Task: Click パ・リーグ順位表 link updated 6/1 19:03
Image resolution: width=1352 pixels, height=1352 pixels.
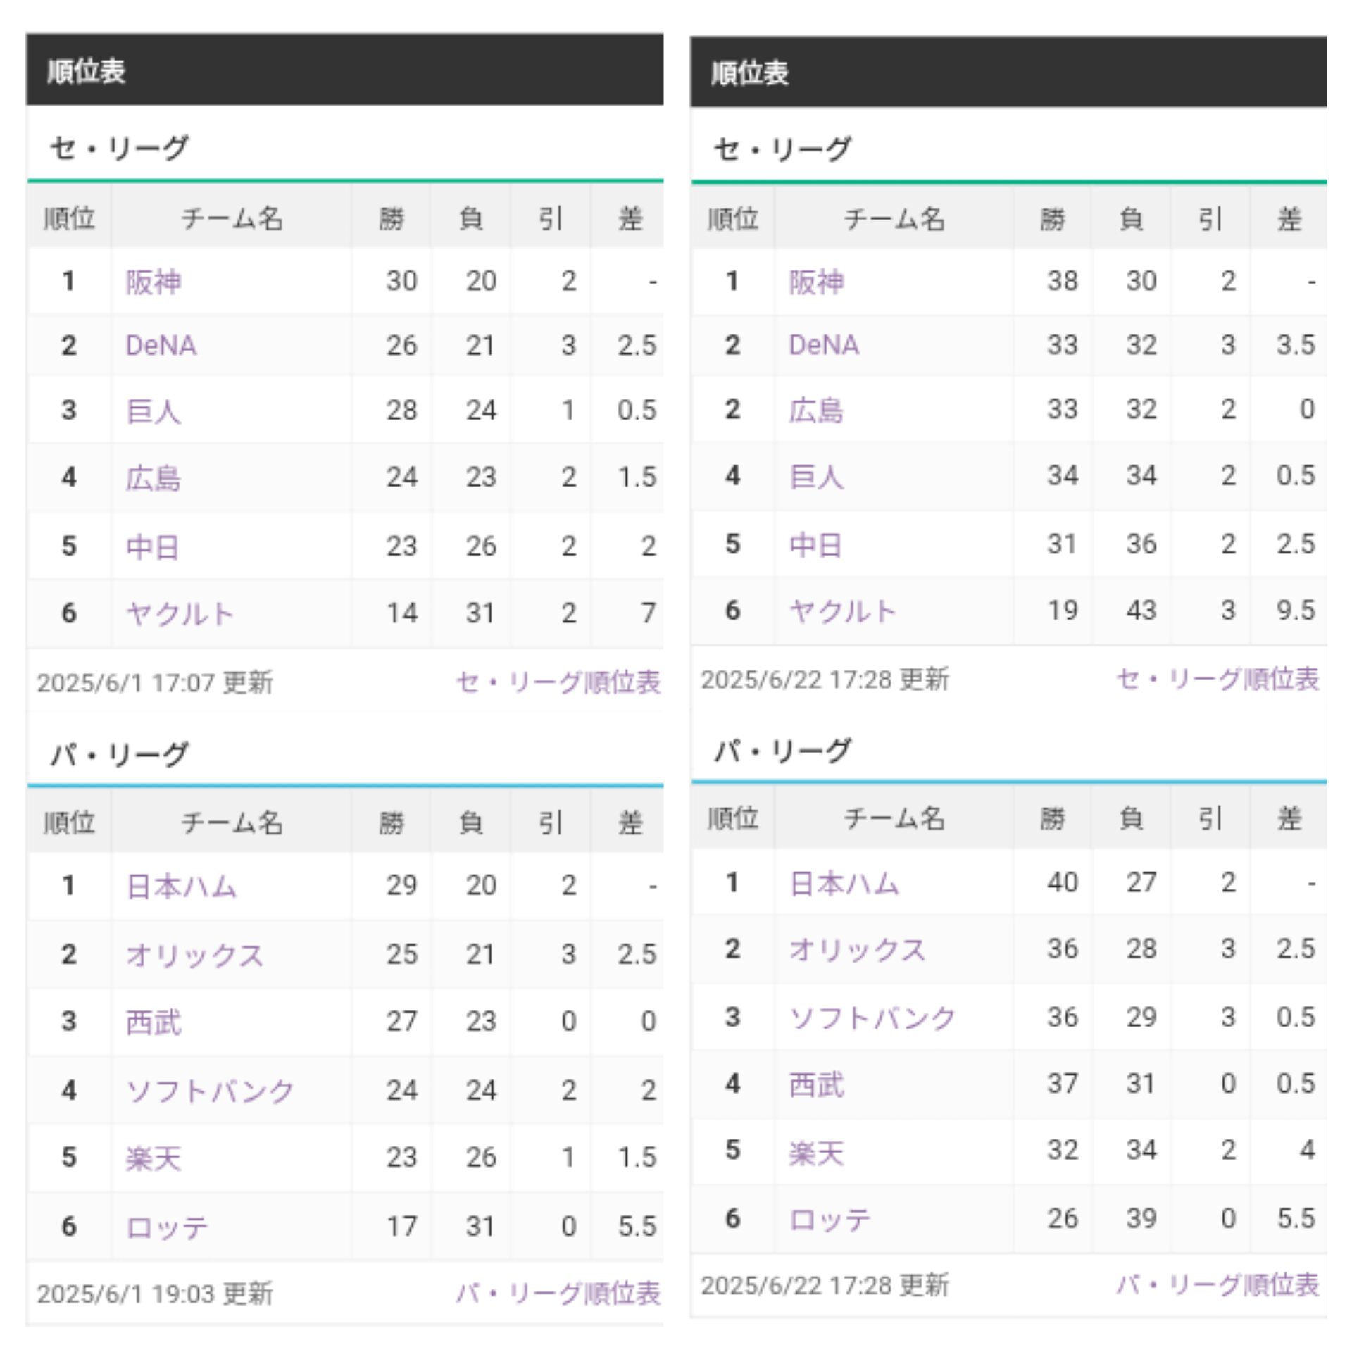Action: click(x=558, y=1293)
